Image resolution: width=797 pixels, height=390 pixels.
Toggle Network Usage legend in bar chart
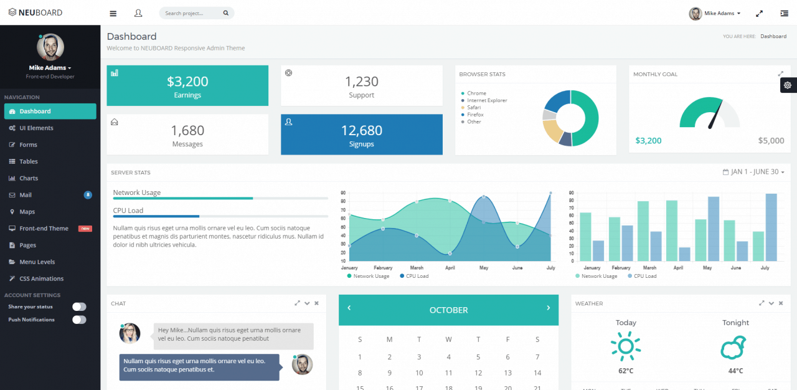tap(596, 276)
